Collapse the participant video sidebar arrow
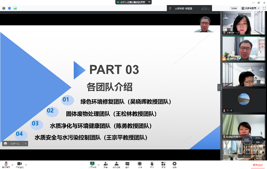 coord(219,87)
